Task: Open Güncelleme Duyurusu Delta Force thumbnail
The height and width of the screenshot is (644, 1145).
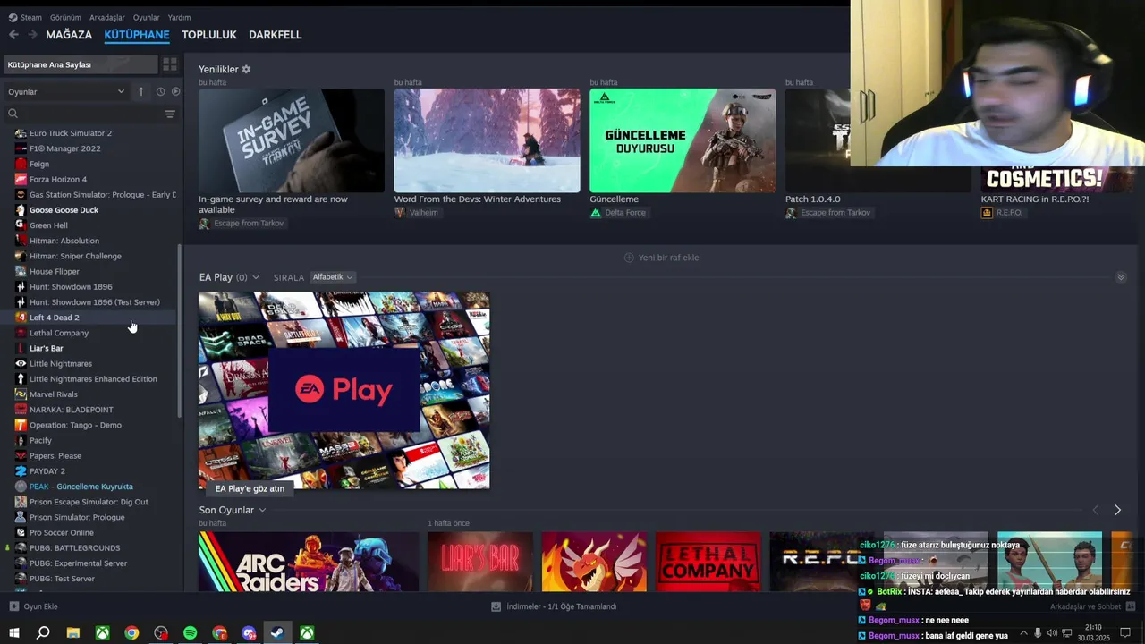Action: tap(683, 140)
